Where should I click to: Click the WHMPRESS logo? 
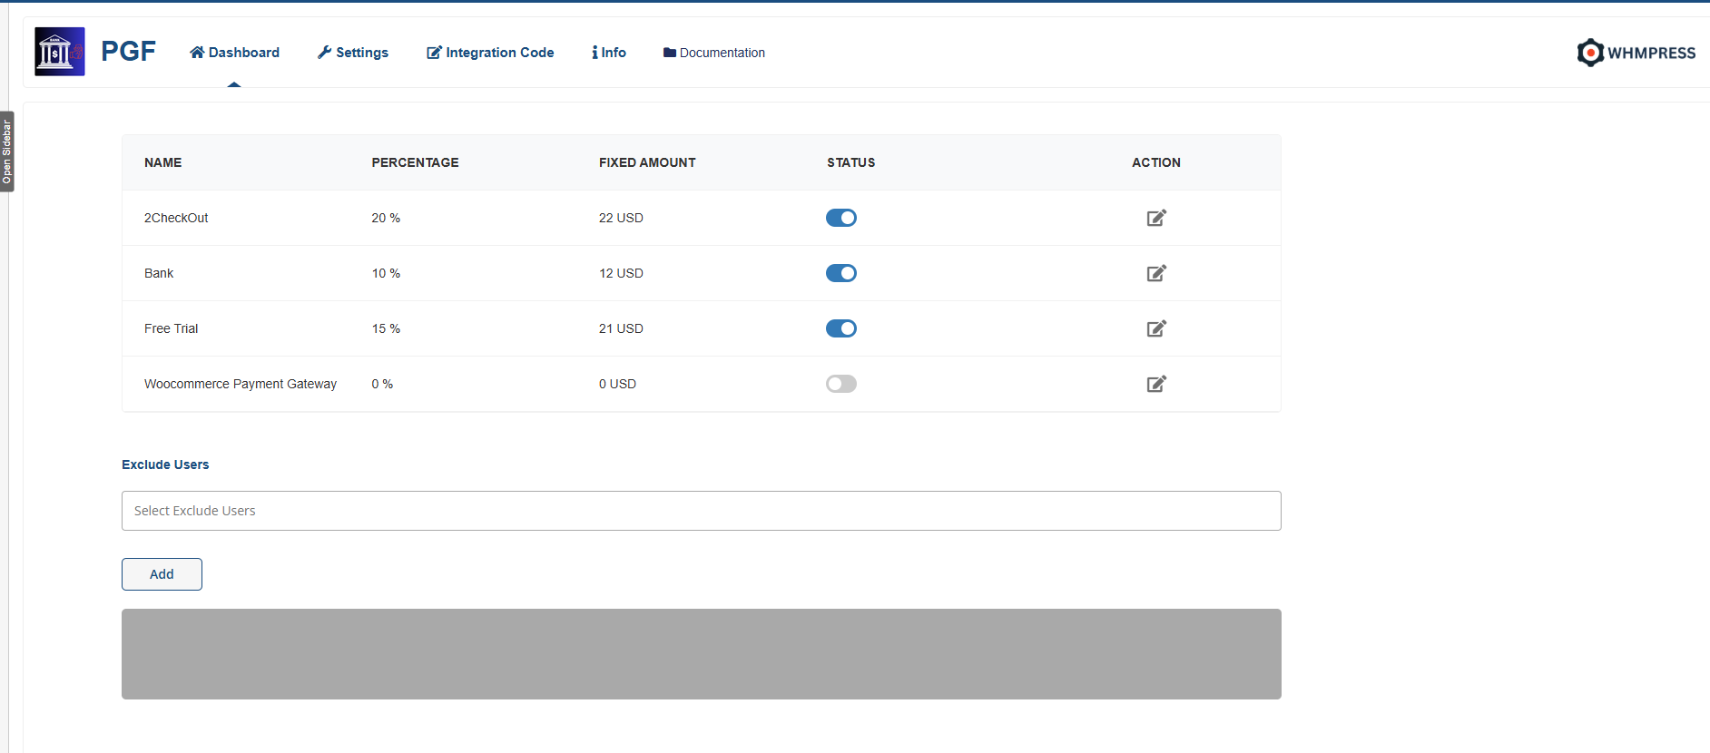point(1636,53)
